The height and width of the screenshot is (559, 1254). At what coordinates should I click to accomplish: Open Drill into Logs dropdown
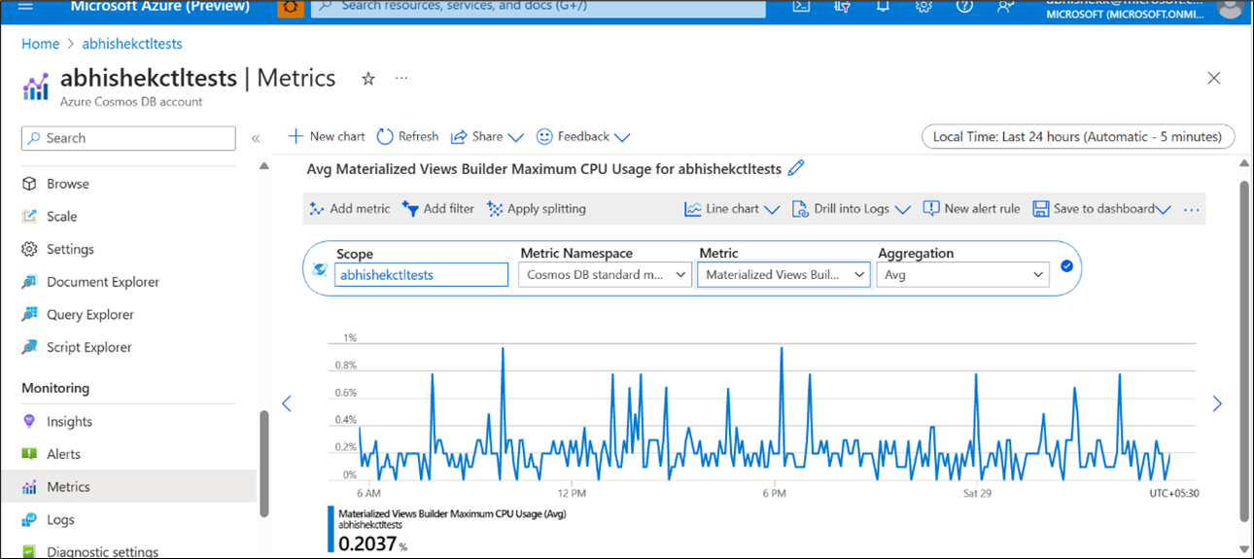pos(851,209)
